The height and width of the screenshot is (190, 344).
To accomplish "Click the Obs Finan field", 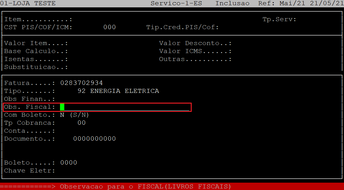I will pyautogui.click(x=92, y=99).
